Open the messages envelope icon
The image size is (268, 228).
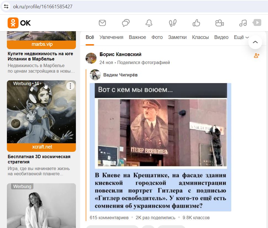[x=102, y=23]
